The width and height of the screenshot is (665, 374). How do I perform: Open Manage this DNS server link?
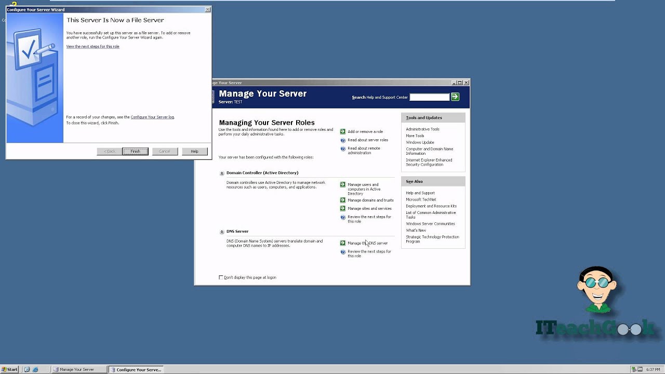tap(367, 243)
